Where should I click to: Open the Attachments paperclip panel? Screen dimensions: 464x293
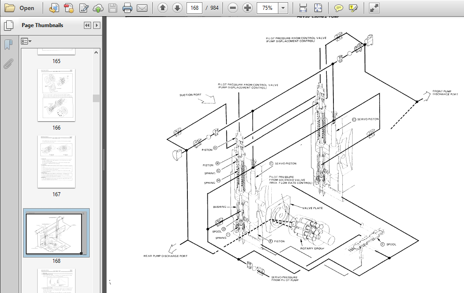coord(8,63)
